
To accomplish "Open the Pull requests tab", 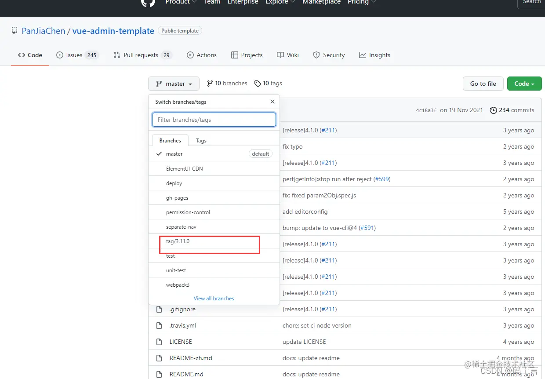I will (x=142, y=55).
